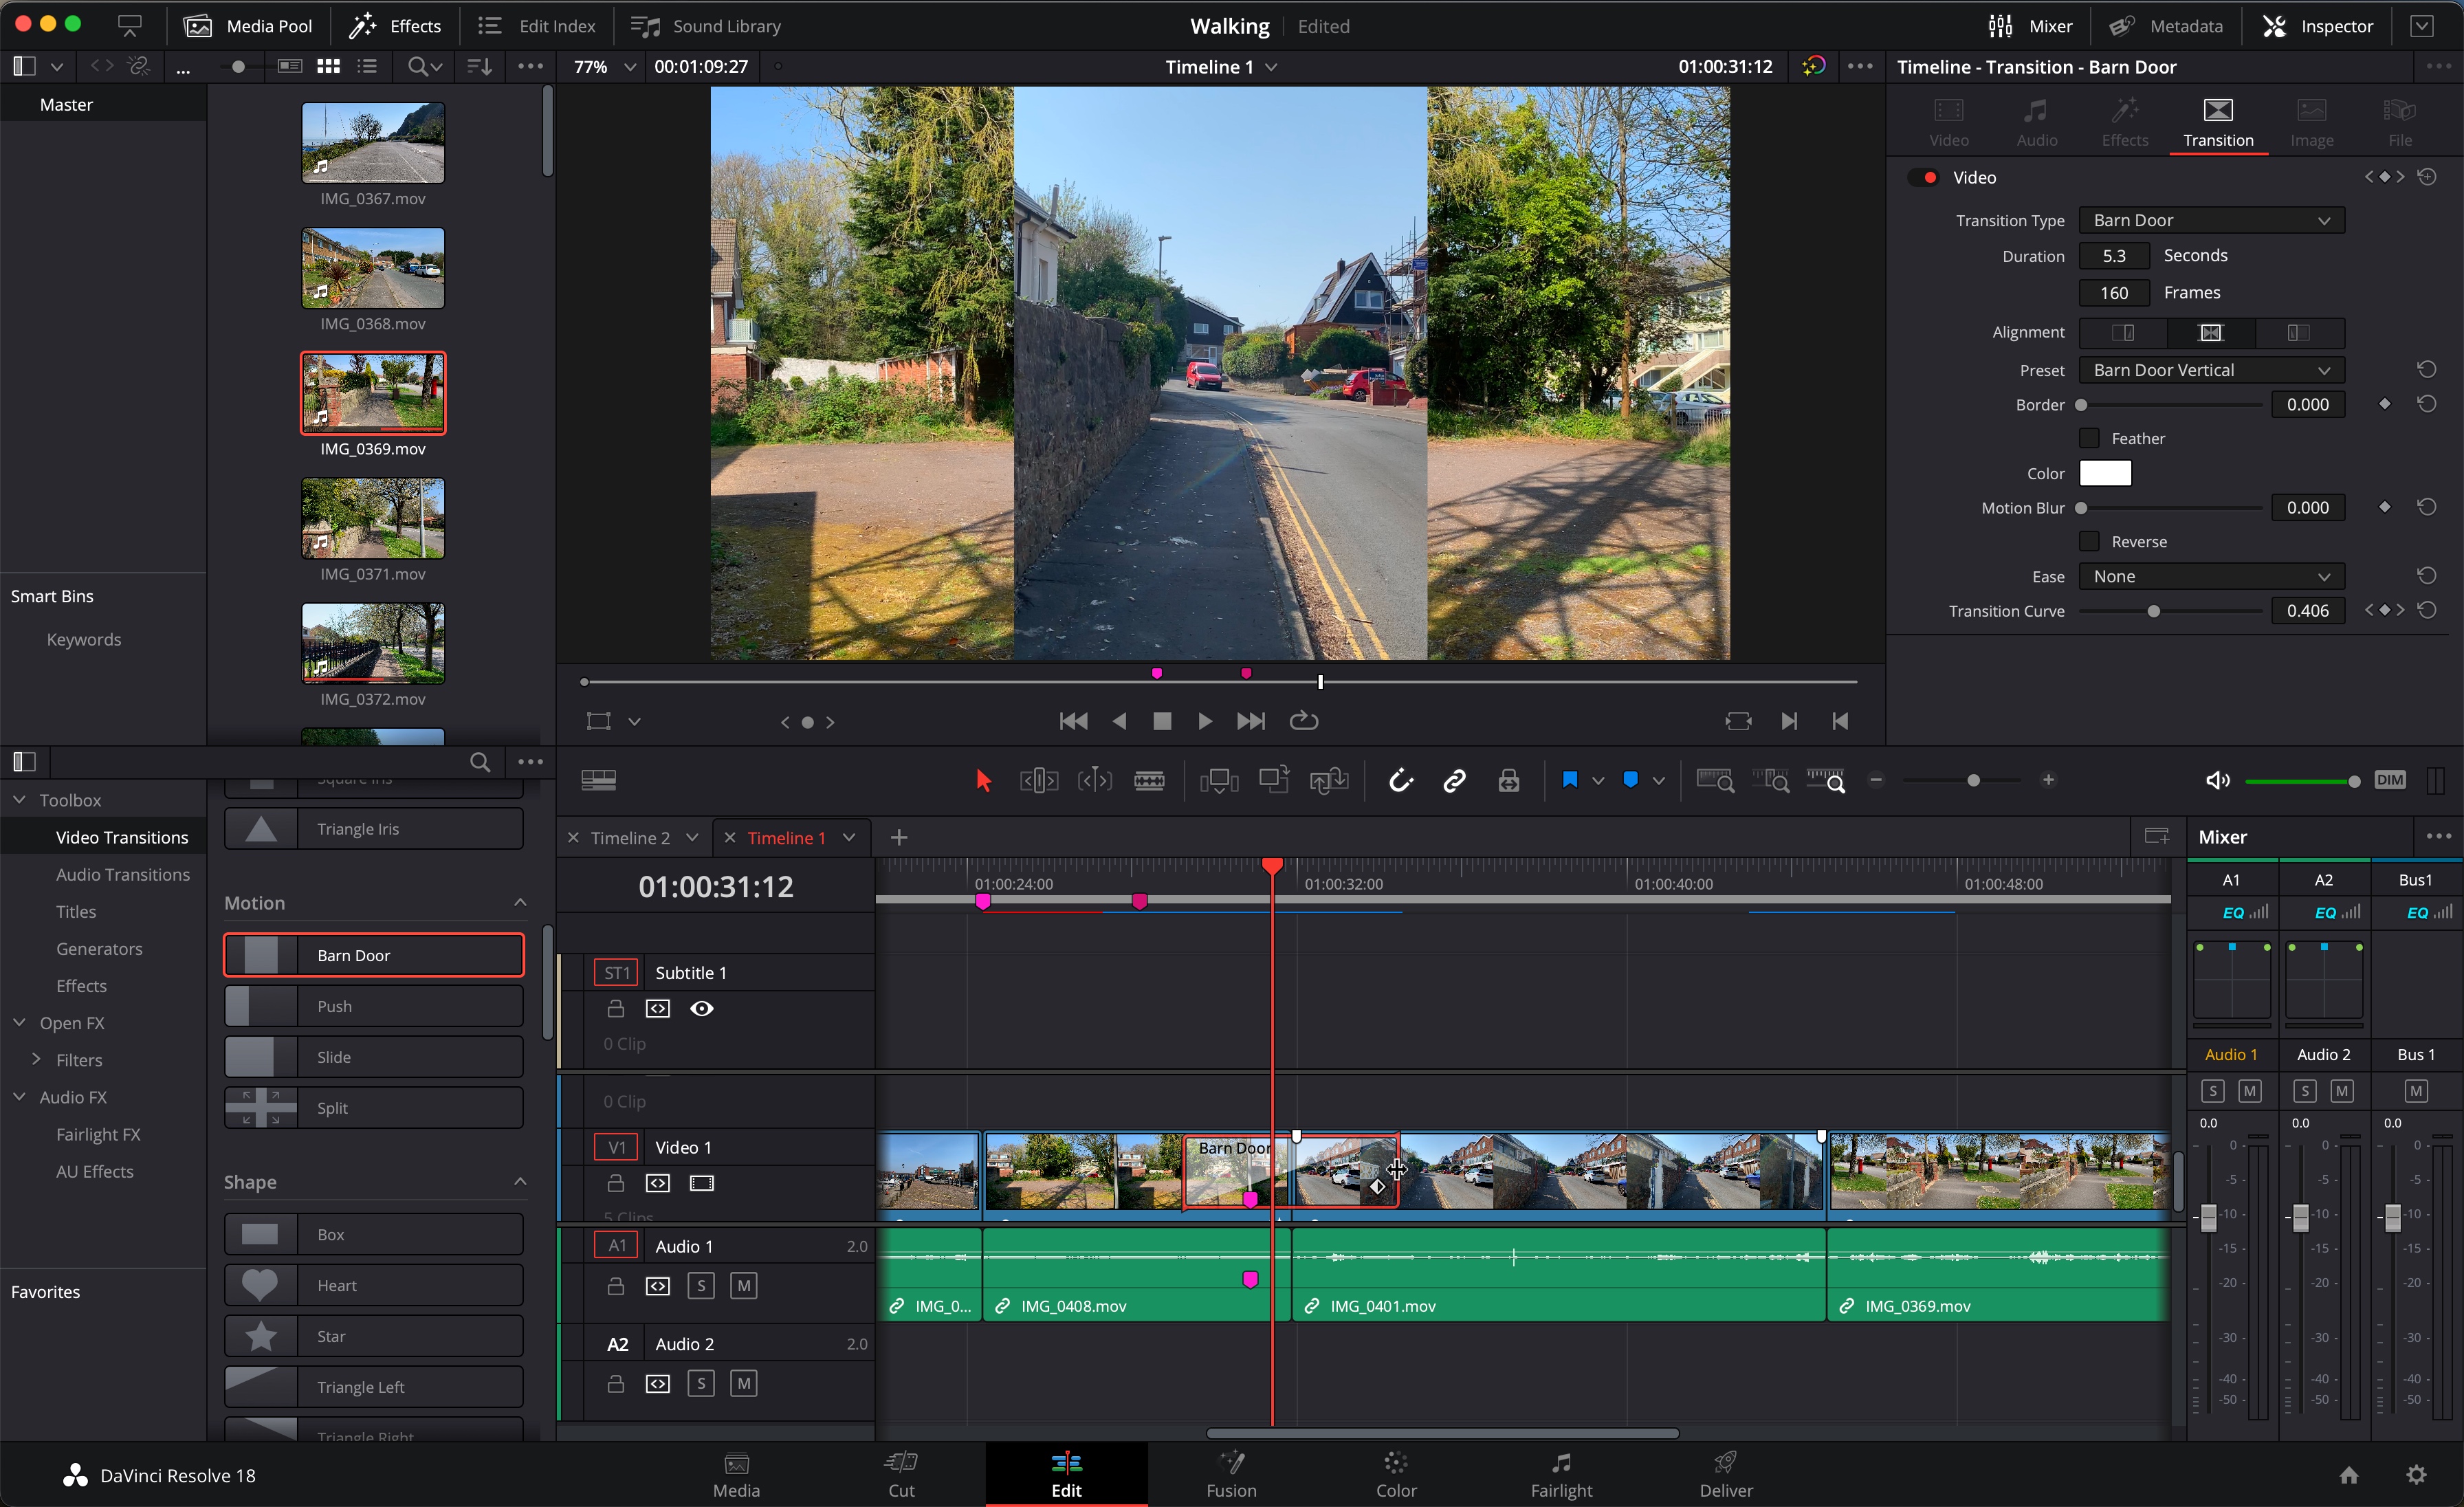Open the Edit Index panel
Screen dimensions: 2464x1507
pos(535,26)
